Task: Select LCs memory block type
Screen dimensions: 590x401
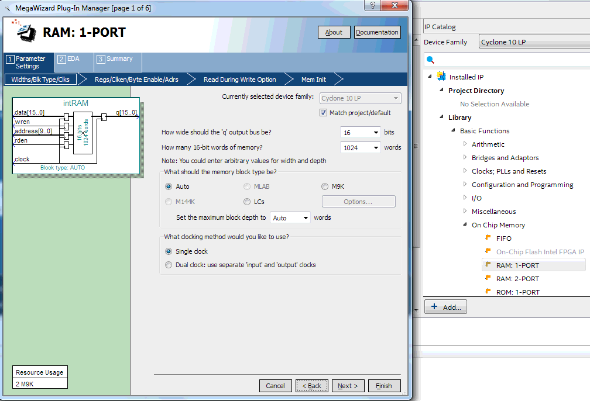Action: [x=247, y=202]
